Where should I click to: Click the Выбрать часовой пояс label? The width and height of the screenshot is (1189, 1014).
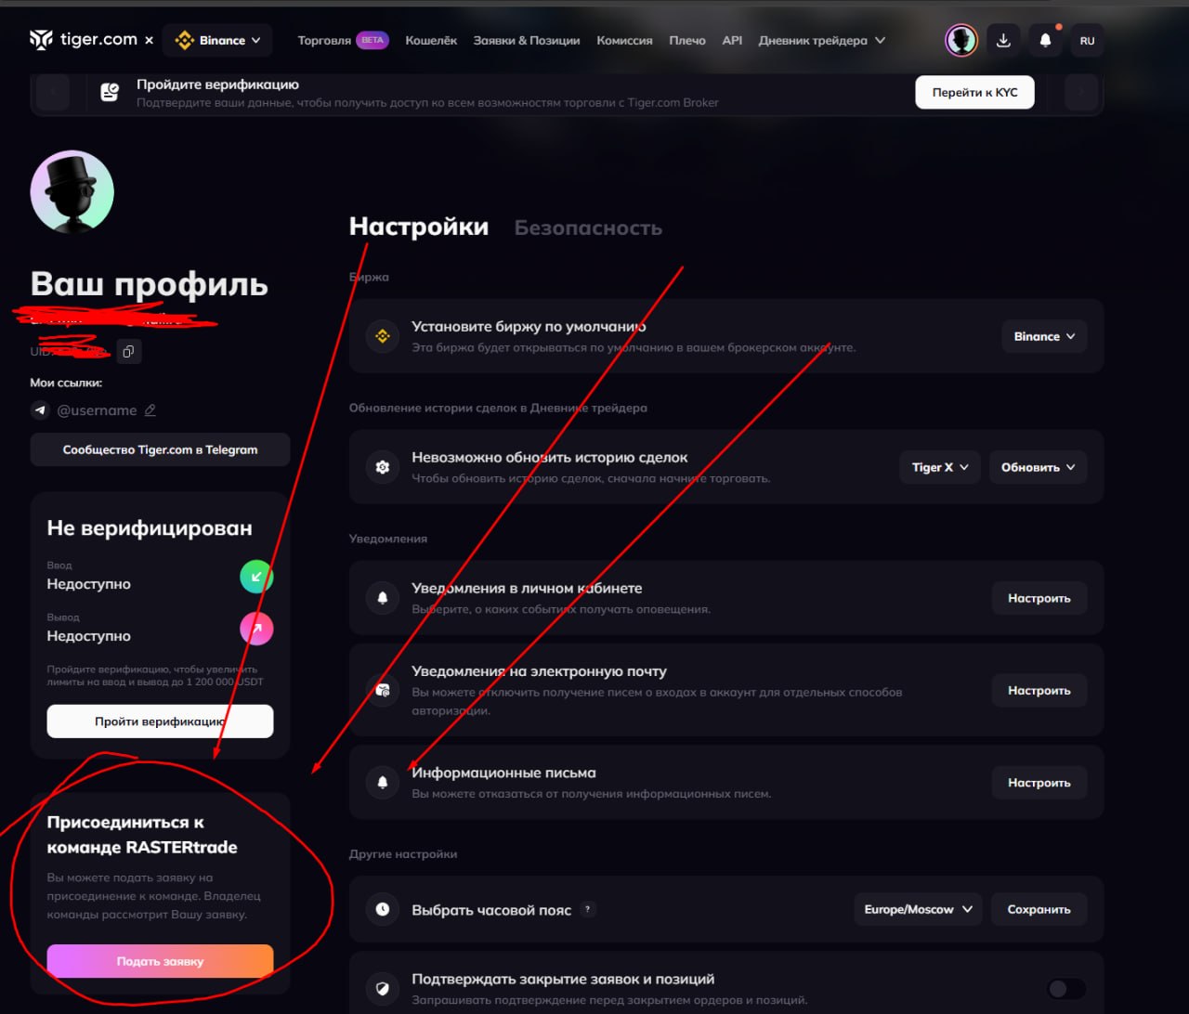[491, 910]
